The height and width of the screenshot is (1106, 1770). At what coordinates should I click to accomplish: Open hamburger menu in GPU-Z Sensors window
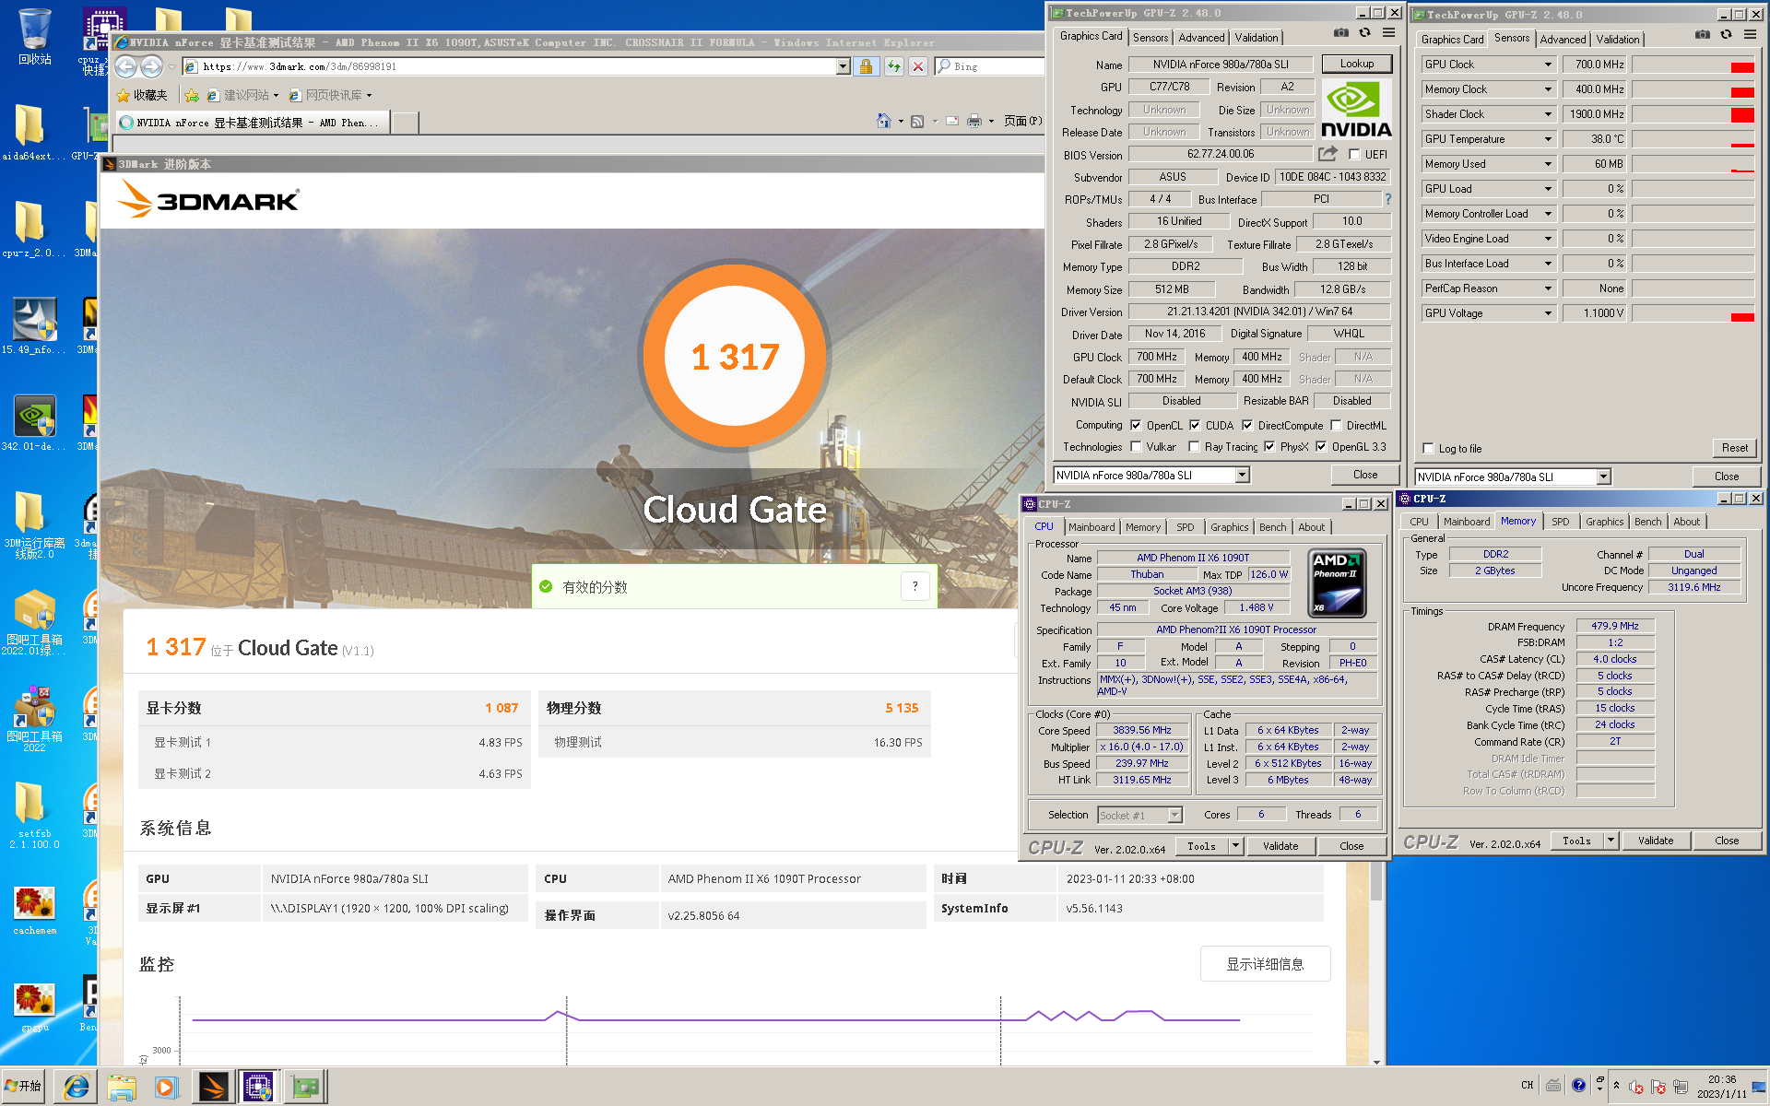pos(1750,34)
